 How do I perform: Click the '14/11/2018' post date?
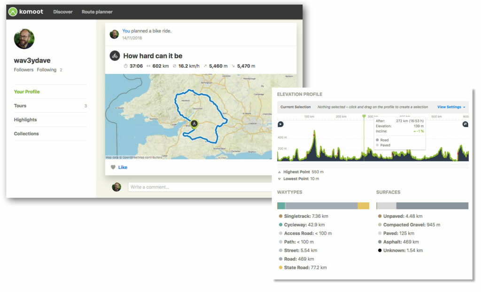click(x=132, y=38)
